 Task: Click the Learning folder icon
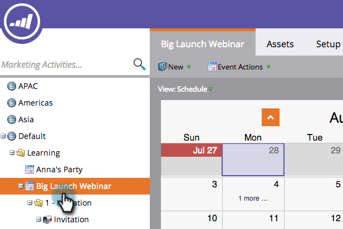21,153
